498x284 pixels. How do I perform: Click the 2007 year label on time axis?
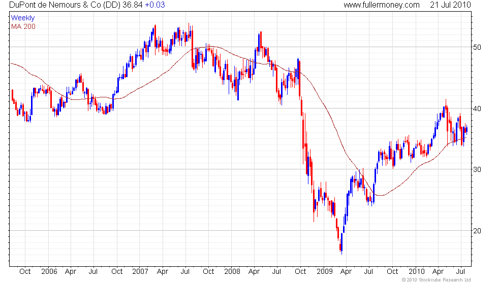point(140,272)
